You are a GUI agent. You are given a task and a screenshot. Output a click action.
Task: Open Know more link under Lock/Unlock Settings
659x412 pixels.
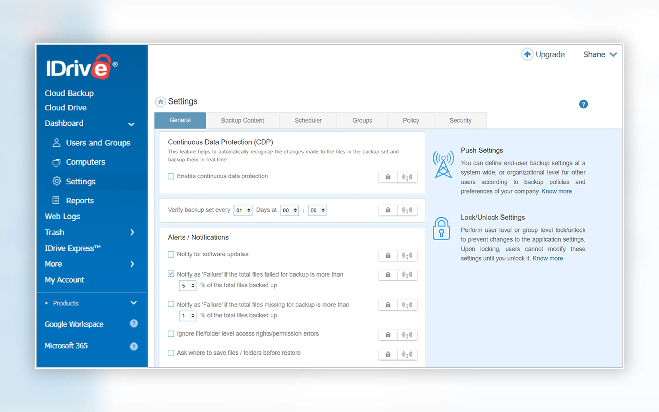coord(548,258)
